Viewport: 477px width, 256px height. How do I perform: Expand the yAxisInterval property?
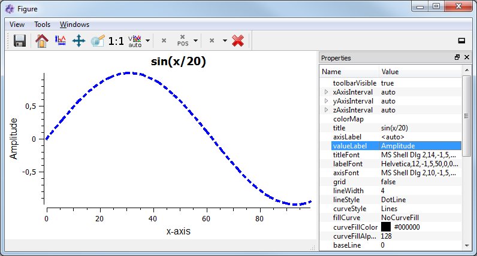326,101
